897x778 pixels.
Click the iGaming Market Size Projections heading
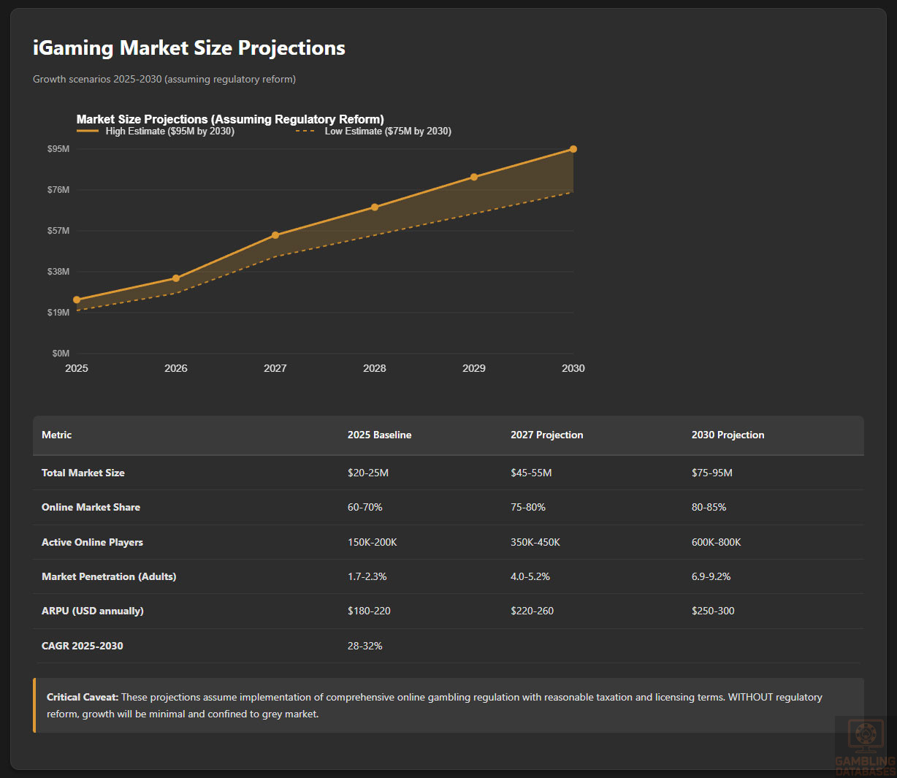point(189,48)
